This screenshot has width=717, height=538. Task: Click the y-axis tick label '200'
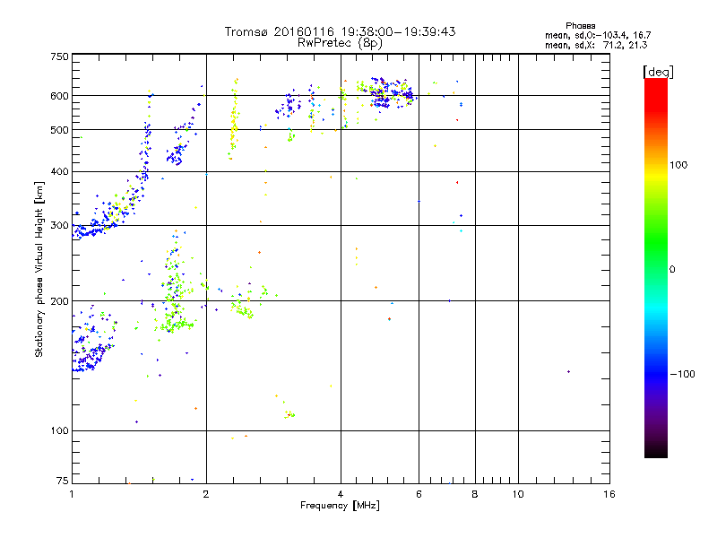(x=59, y=301)
